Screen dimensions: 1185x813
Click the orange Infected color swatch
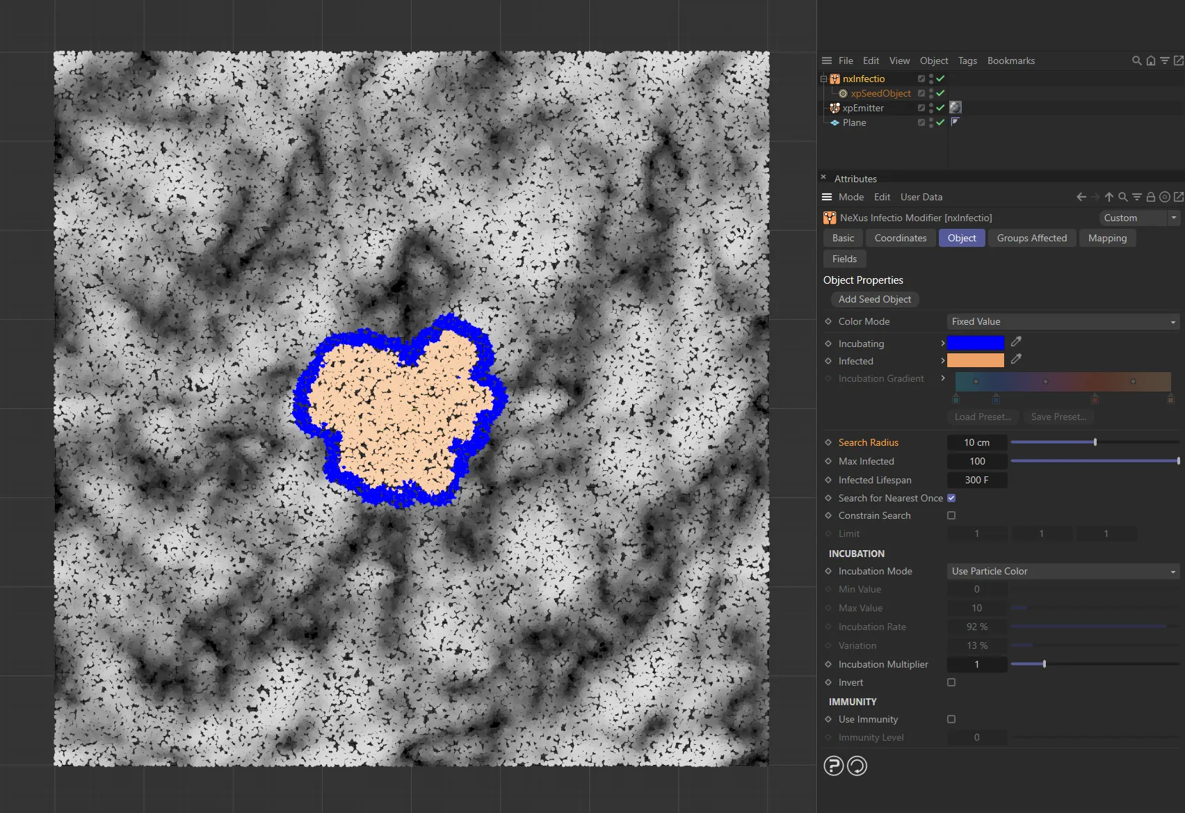(x=975, y=360)
